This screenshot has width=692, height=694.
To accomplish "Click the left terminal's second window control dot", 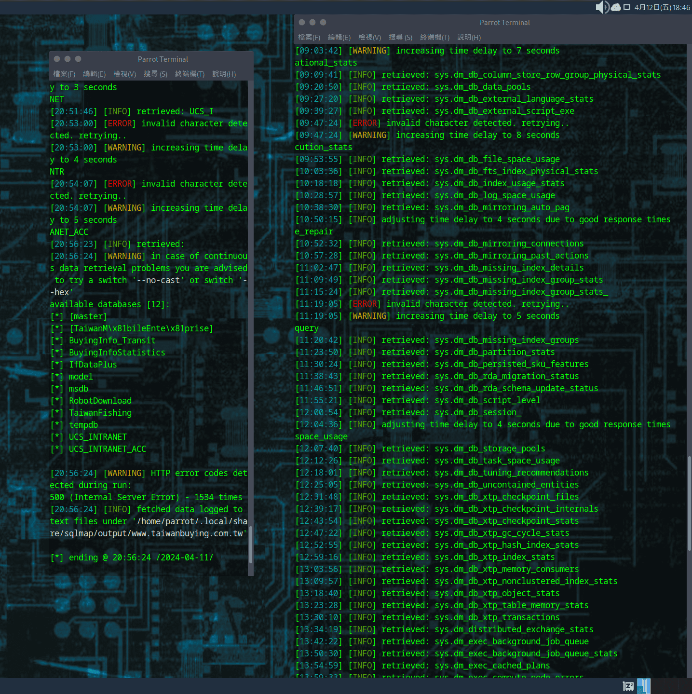I will [68, 59].
